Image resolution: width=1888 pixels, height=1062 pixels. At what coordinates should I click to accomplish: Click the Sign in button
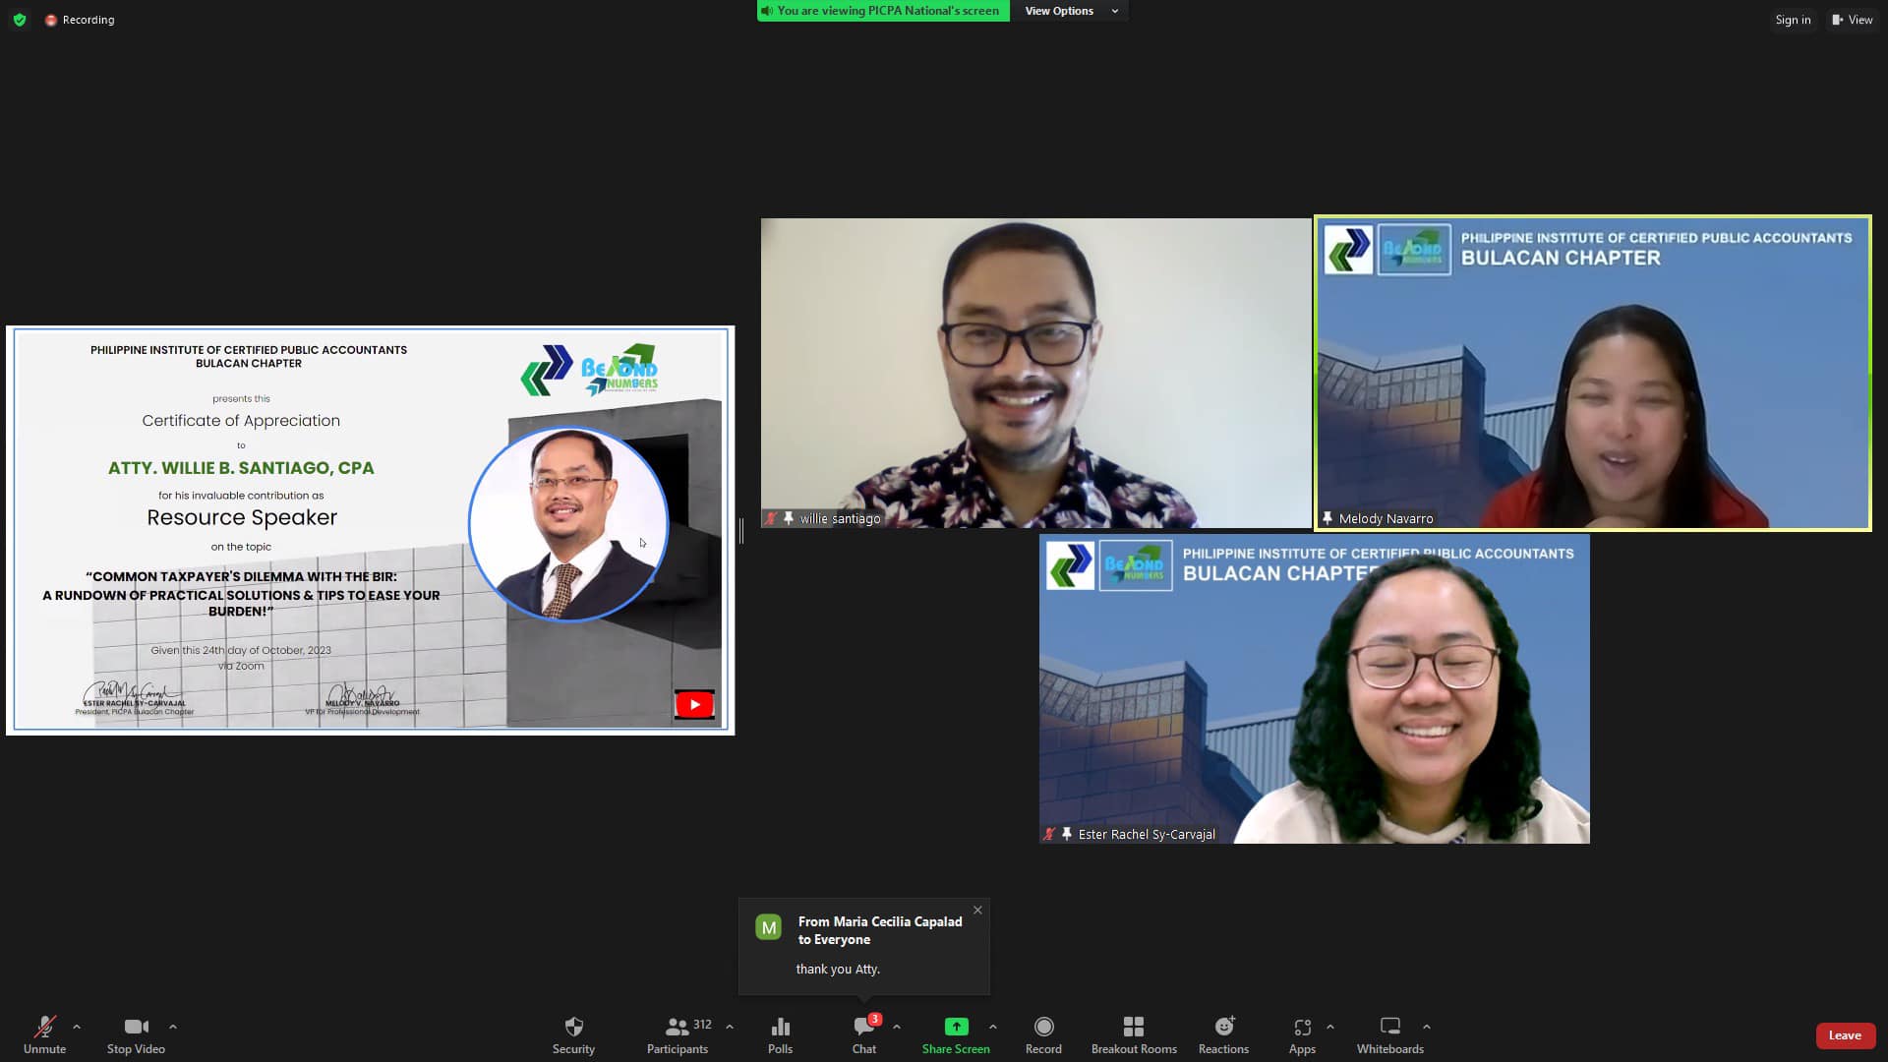[1793, 20]
